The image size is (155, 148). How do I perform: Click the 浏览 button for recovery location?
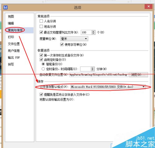point(139,74)
